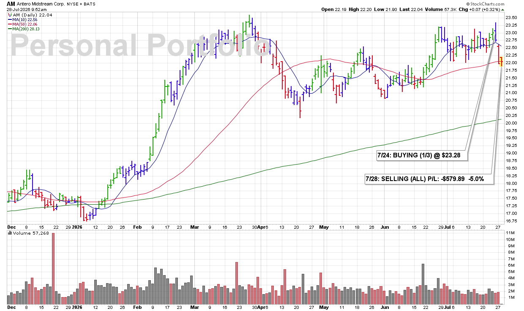Click the Mar label under the price panel
This screenshot has width=524, height=311.
coord(194,227)
